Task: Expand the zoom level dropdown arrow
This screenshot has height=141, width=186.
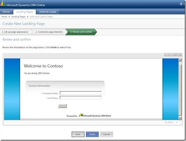Action: click(x=177, y=122)
